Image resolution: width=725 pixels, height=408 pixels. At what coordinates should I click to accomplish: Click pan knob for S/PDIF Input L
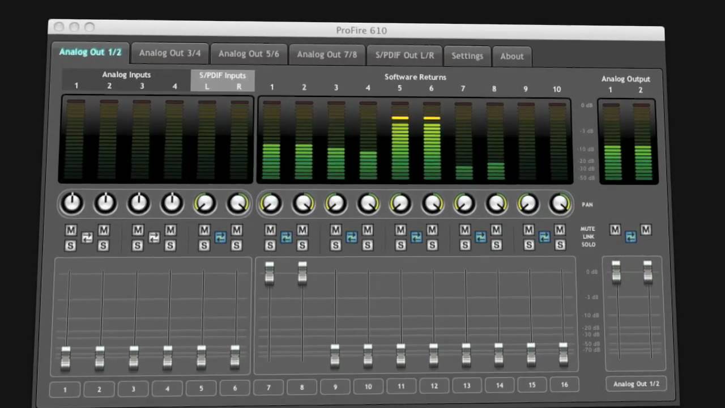click(x=205, y=203)
